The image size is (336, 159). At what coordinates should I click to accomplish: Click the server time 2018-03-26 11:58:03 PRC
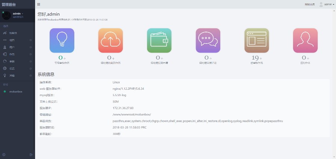tap(130, 127)
